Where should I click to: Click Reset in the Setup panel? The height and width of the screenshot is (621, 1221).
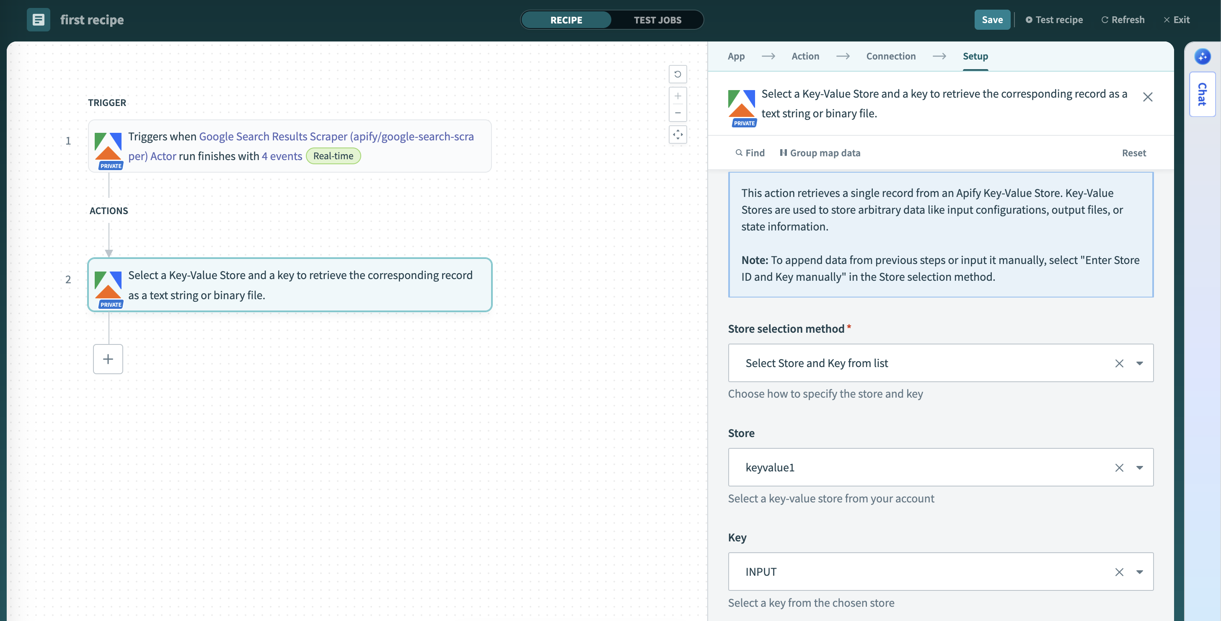(x=1133, y=153)
